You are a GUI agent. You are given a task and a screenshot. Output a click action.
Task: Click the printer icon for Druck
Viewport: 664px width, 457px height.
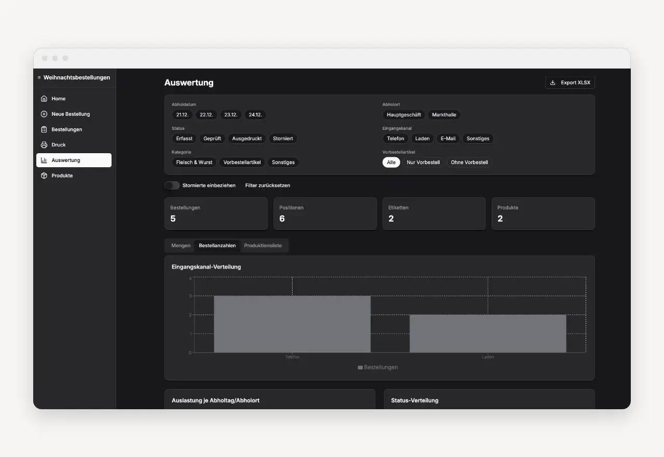[44, 145]
